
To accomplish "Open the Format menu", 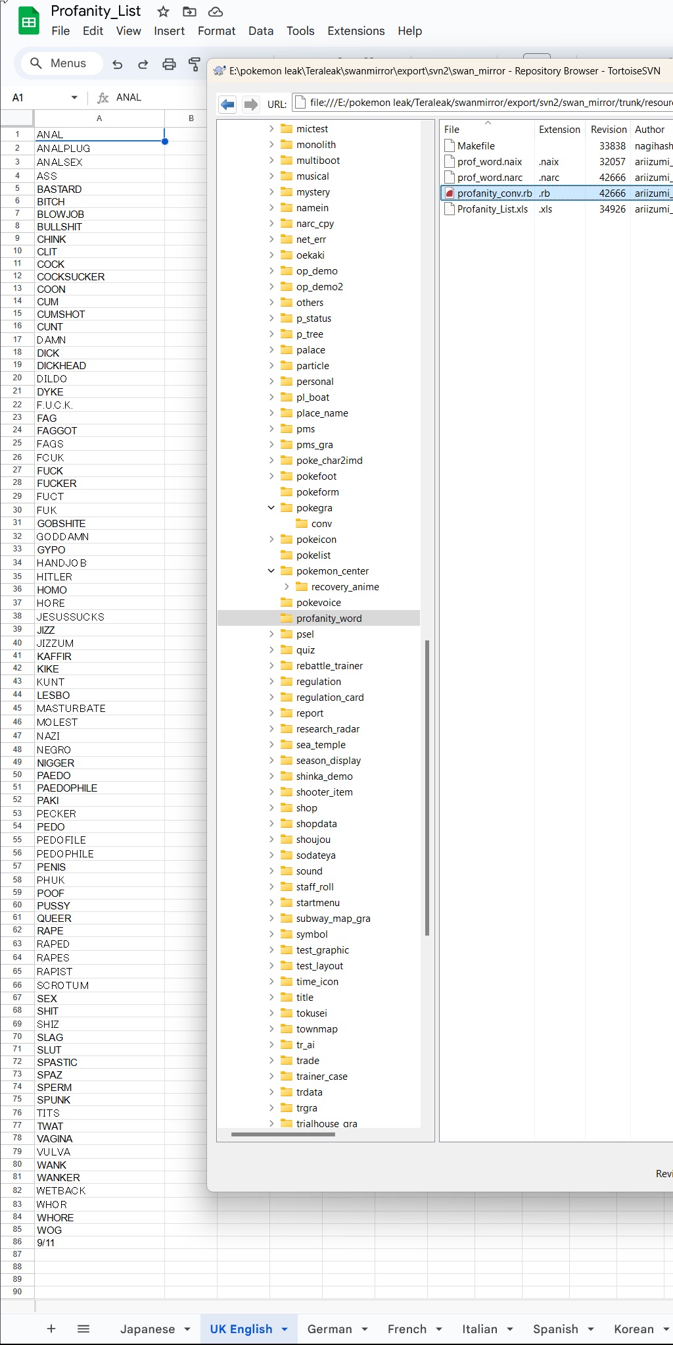I will click(216, 31).
